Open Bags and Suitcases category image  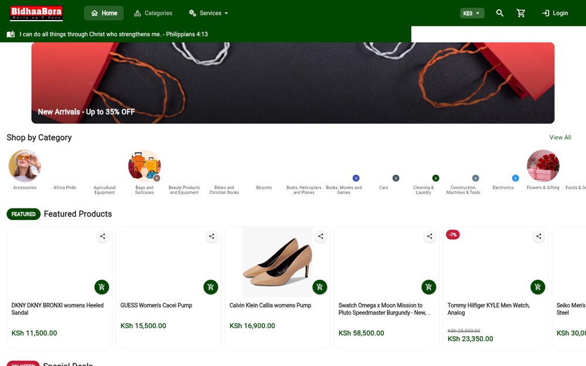pyautogui.click(x=144, y=166)
